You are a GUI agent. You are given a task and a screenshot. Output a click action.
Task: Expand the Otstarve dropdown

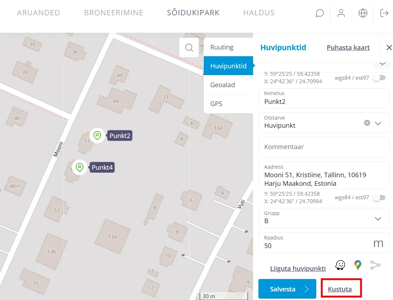click(378, 123)
